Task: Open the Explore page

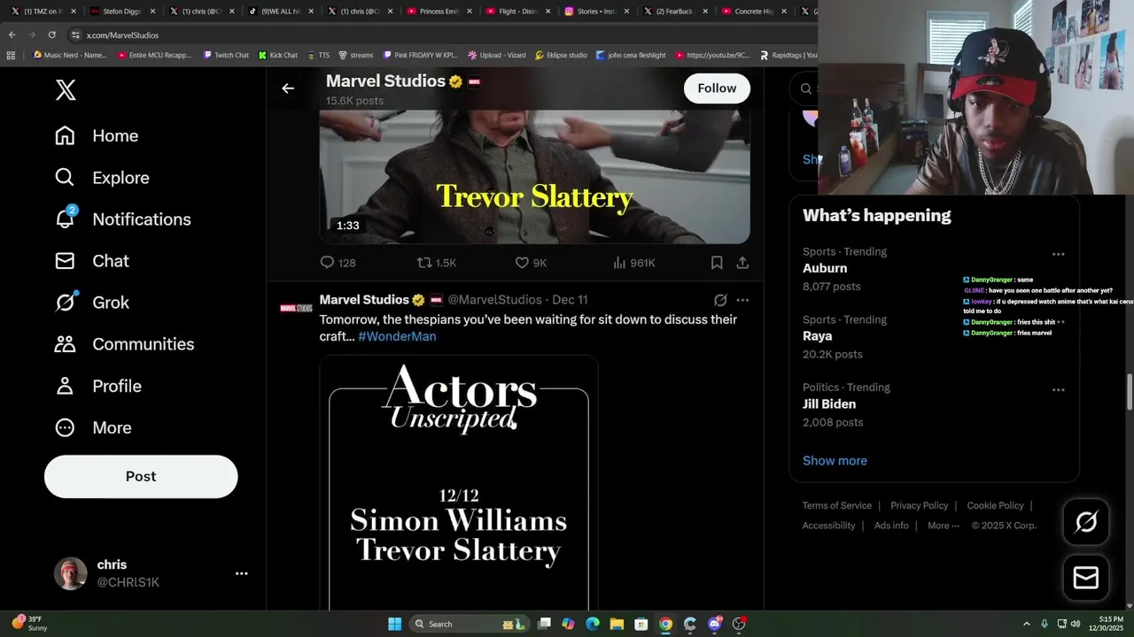Action: (102, 177)
